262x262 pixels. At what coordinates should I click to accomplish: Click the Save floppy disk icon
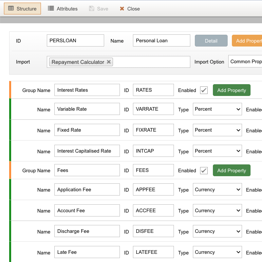pyautogui.click(x=92, y=9)
